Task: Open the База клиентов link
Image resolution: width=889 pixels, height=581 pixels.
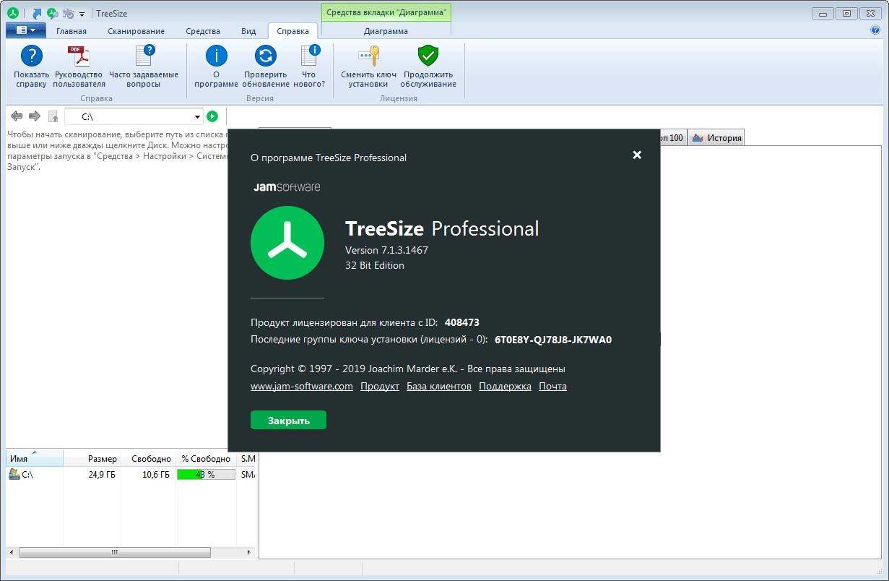Action: tap(439, 387)
